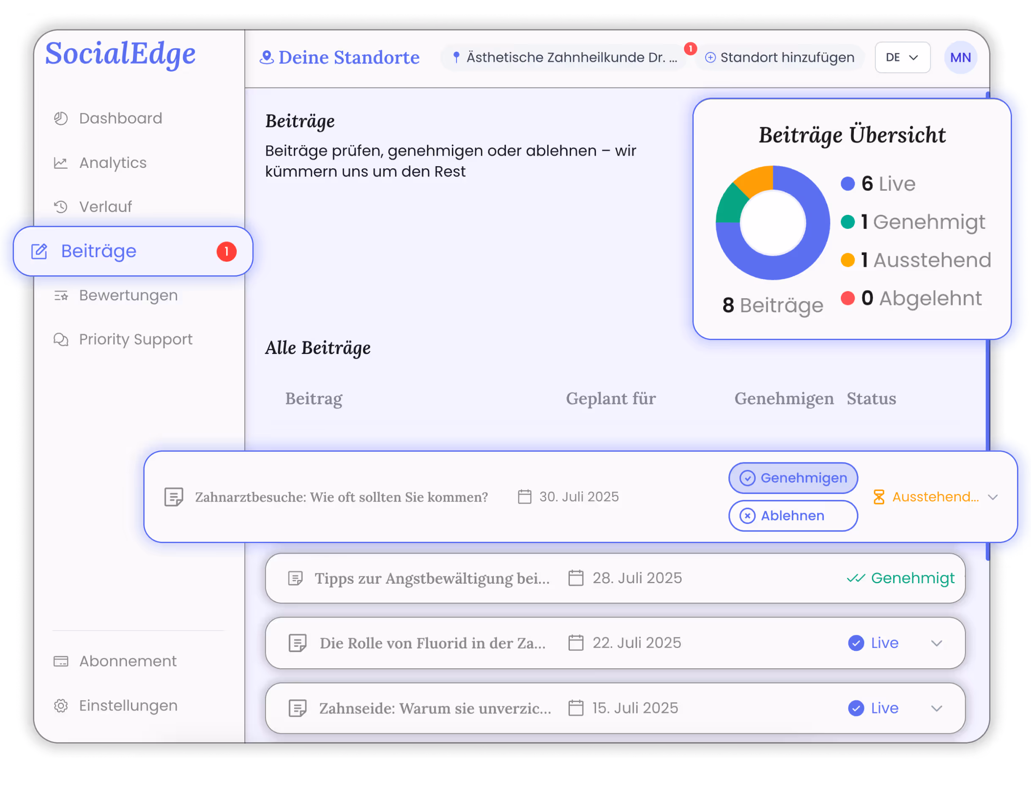Click the calendar icon beside 28. Juli 2025

pos(576,578)
